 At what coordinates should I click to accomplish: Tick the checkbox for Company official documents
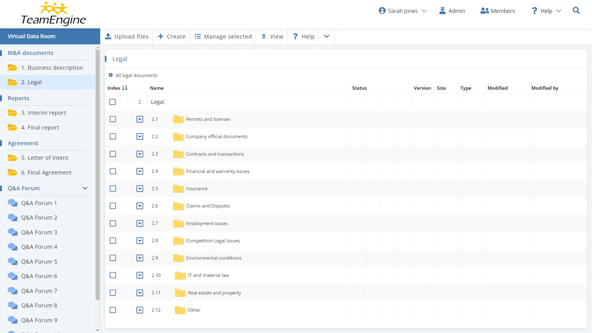[113, 136]
